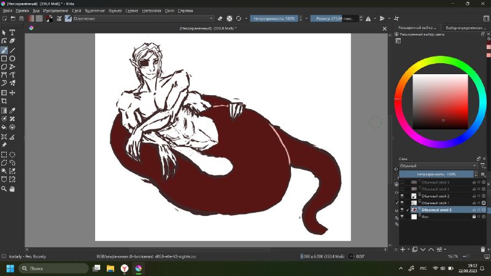Activate the Fill bucket tool
The height and width of the screenshot is (276, 491).
4,127
